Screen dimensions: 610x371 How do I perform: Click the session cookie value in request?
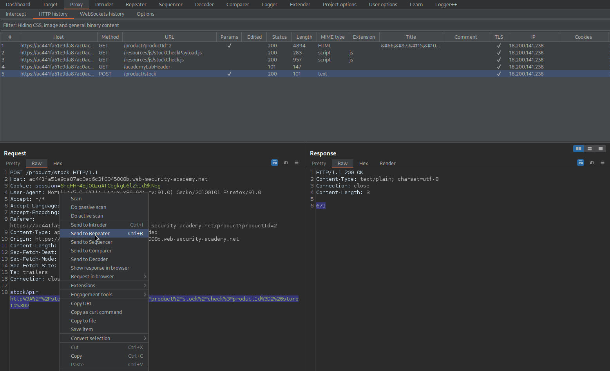[x=110, y=185]
